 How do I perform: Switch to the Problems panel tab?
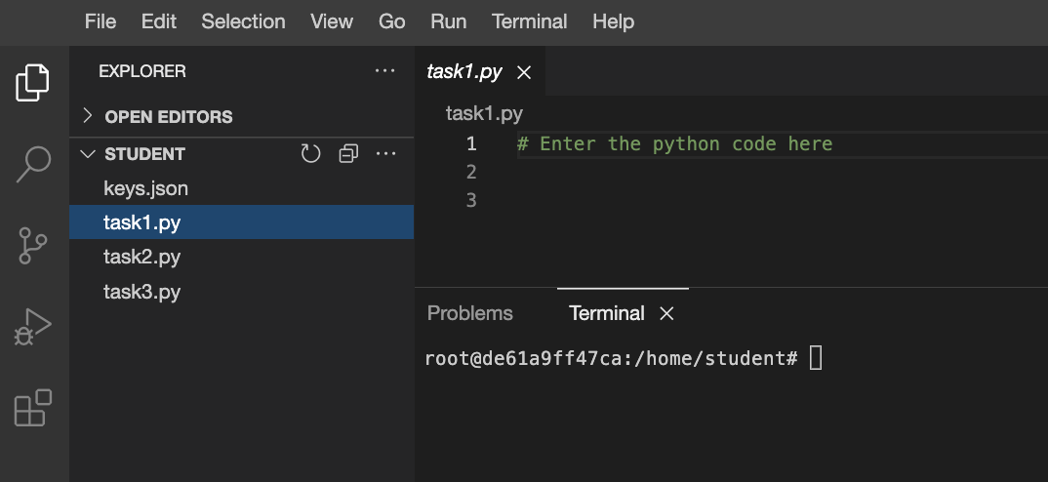pos(470,313)
